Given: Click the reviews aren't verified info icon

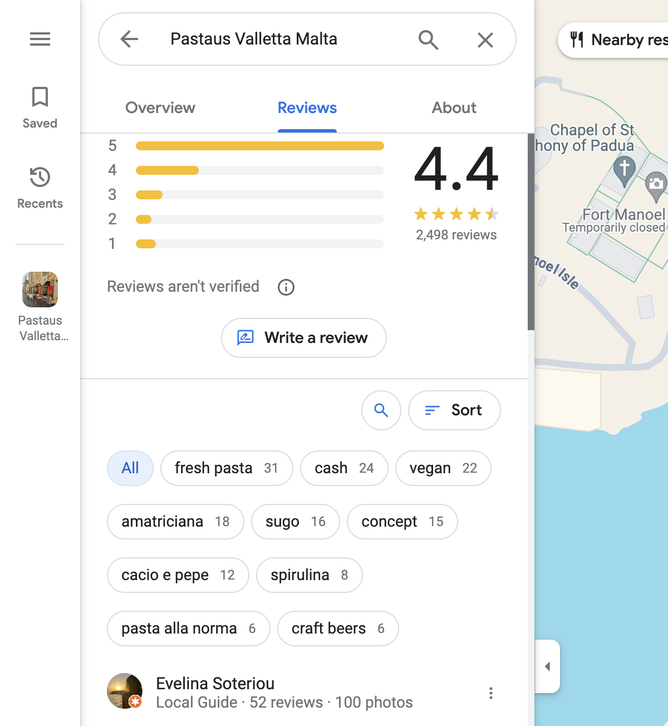Looking at the screenshot, I should [x=286, y=287].
